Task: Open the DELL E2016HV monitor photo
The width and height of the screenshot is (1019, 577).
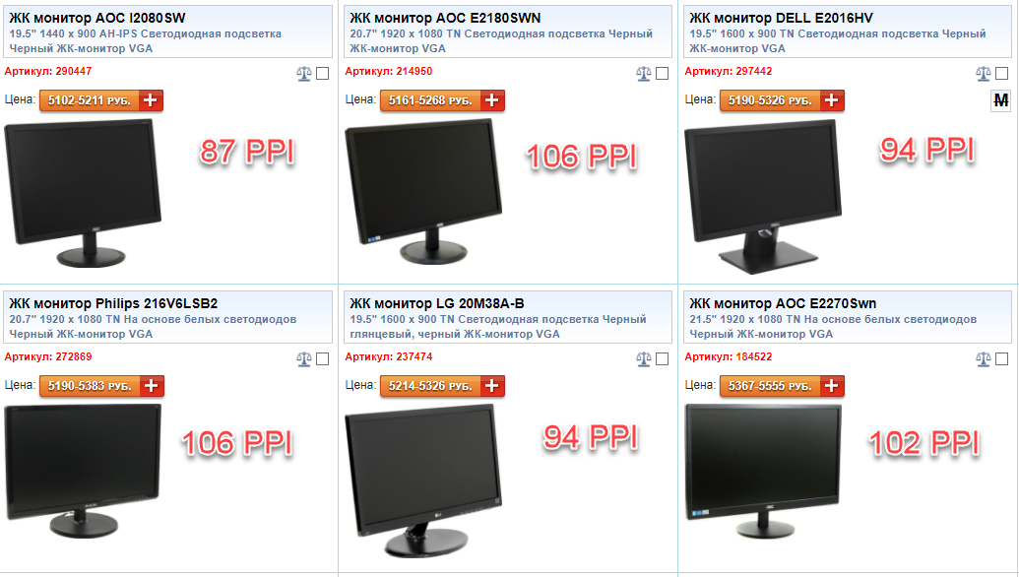Action: [x=763, y=196]
